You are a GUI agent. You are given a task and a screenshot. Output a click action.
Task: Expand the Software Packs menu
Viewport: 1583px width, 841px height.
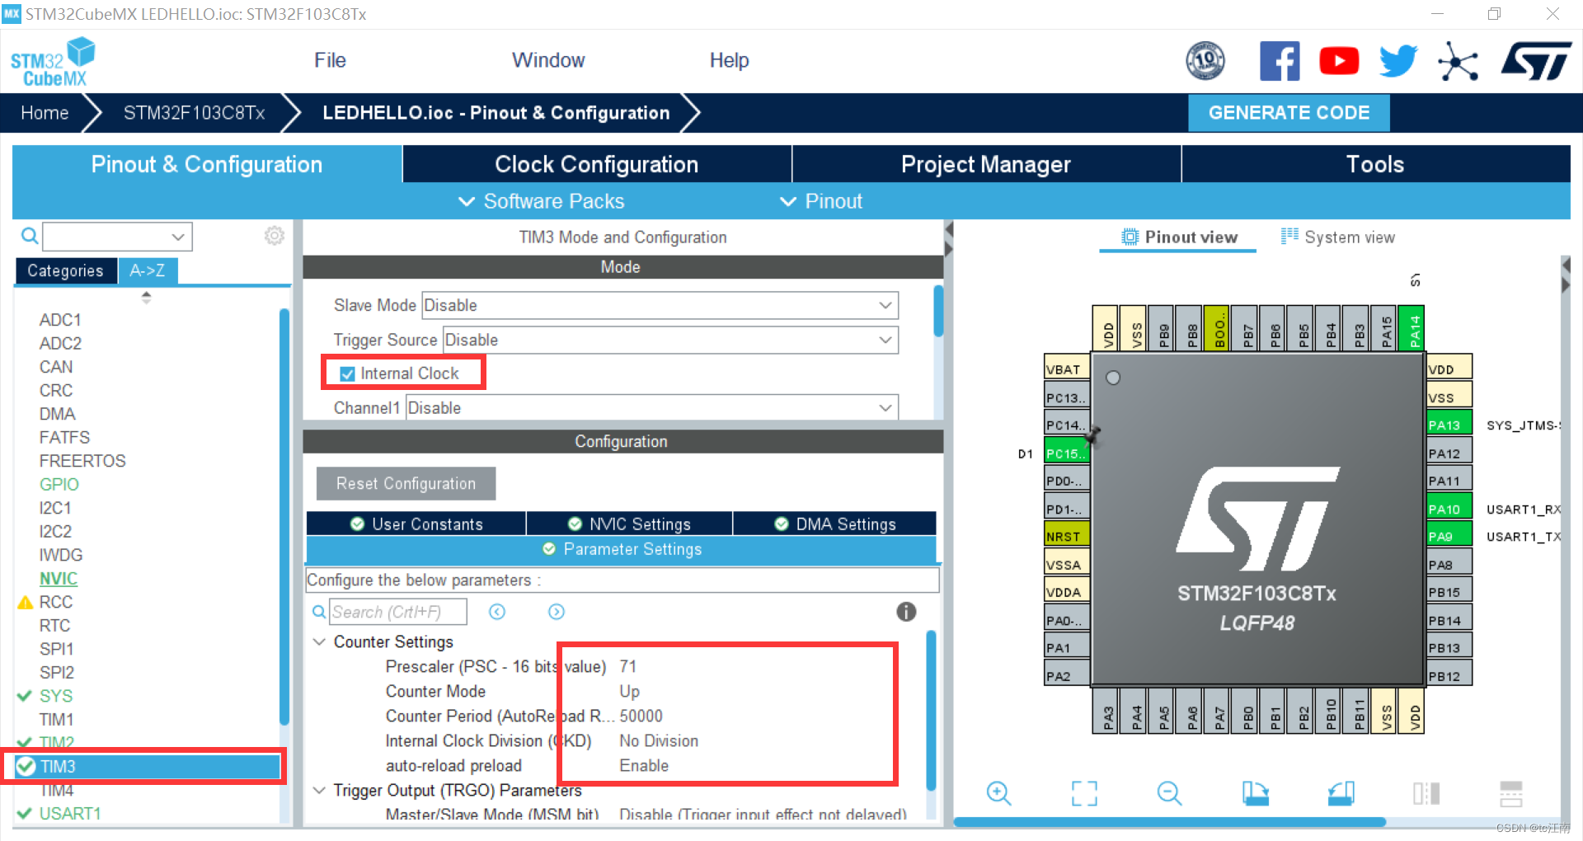542,201
